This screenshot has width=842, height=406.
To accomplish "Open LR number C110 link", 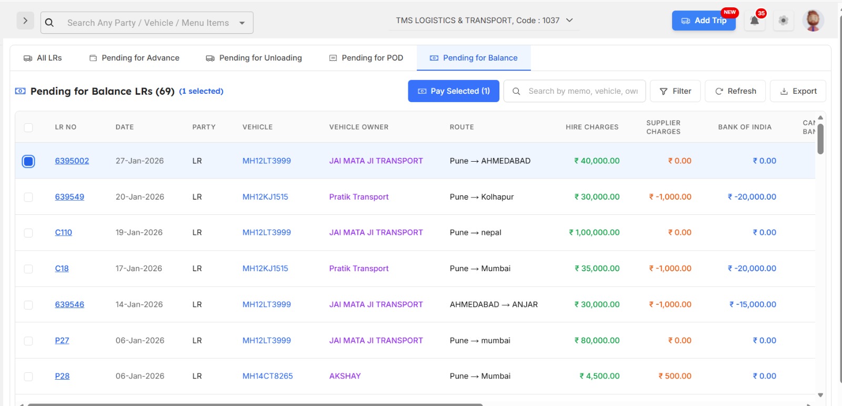I will [64, 233].
